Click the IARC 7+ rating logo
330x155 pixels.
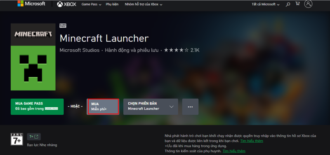tap(17, 139)
